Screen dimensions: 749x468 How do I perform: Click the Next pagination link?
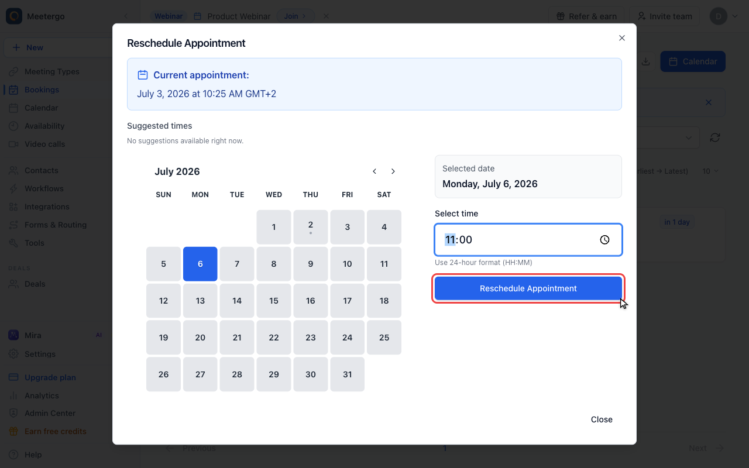coord(706,448)
